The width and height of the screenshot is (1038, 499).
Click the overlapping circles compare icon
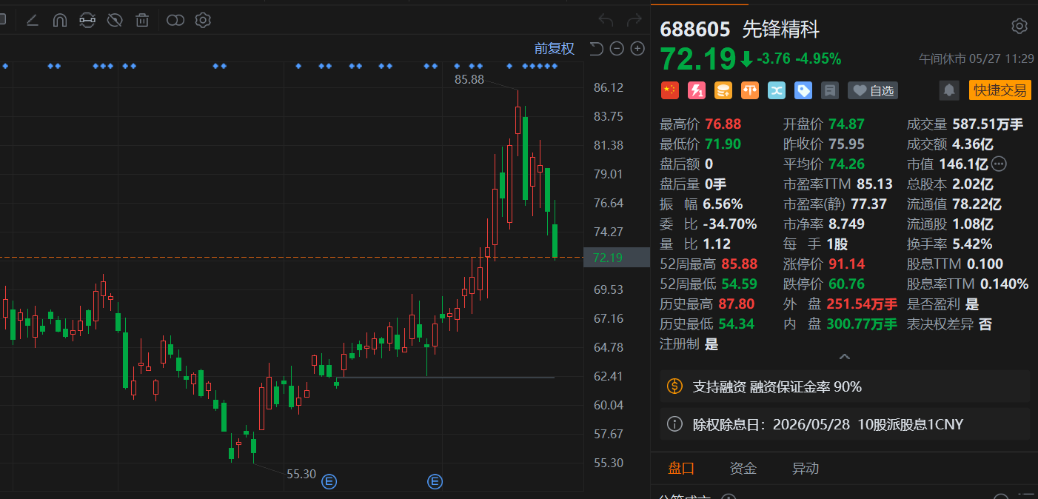tap(175, 20)
